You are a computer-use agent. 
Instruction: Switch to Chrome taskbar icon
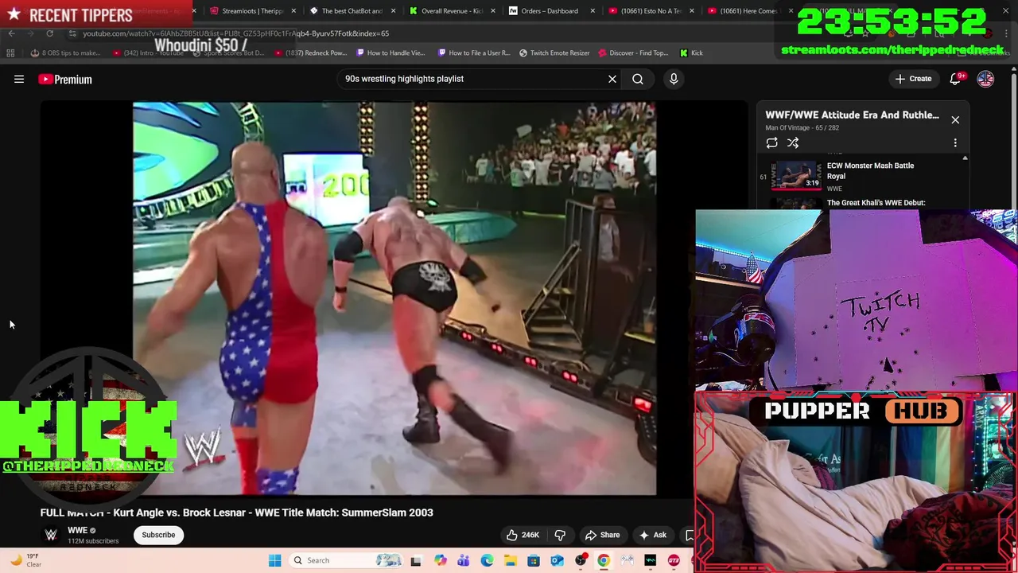(x=604, y=560)
